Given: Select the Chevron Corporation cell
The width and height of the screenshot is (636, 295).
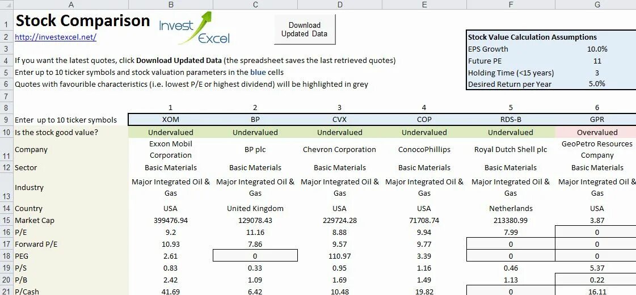Looking at the screenshot, I should tap(340, 149).
